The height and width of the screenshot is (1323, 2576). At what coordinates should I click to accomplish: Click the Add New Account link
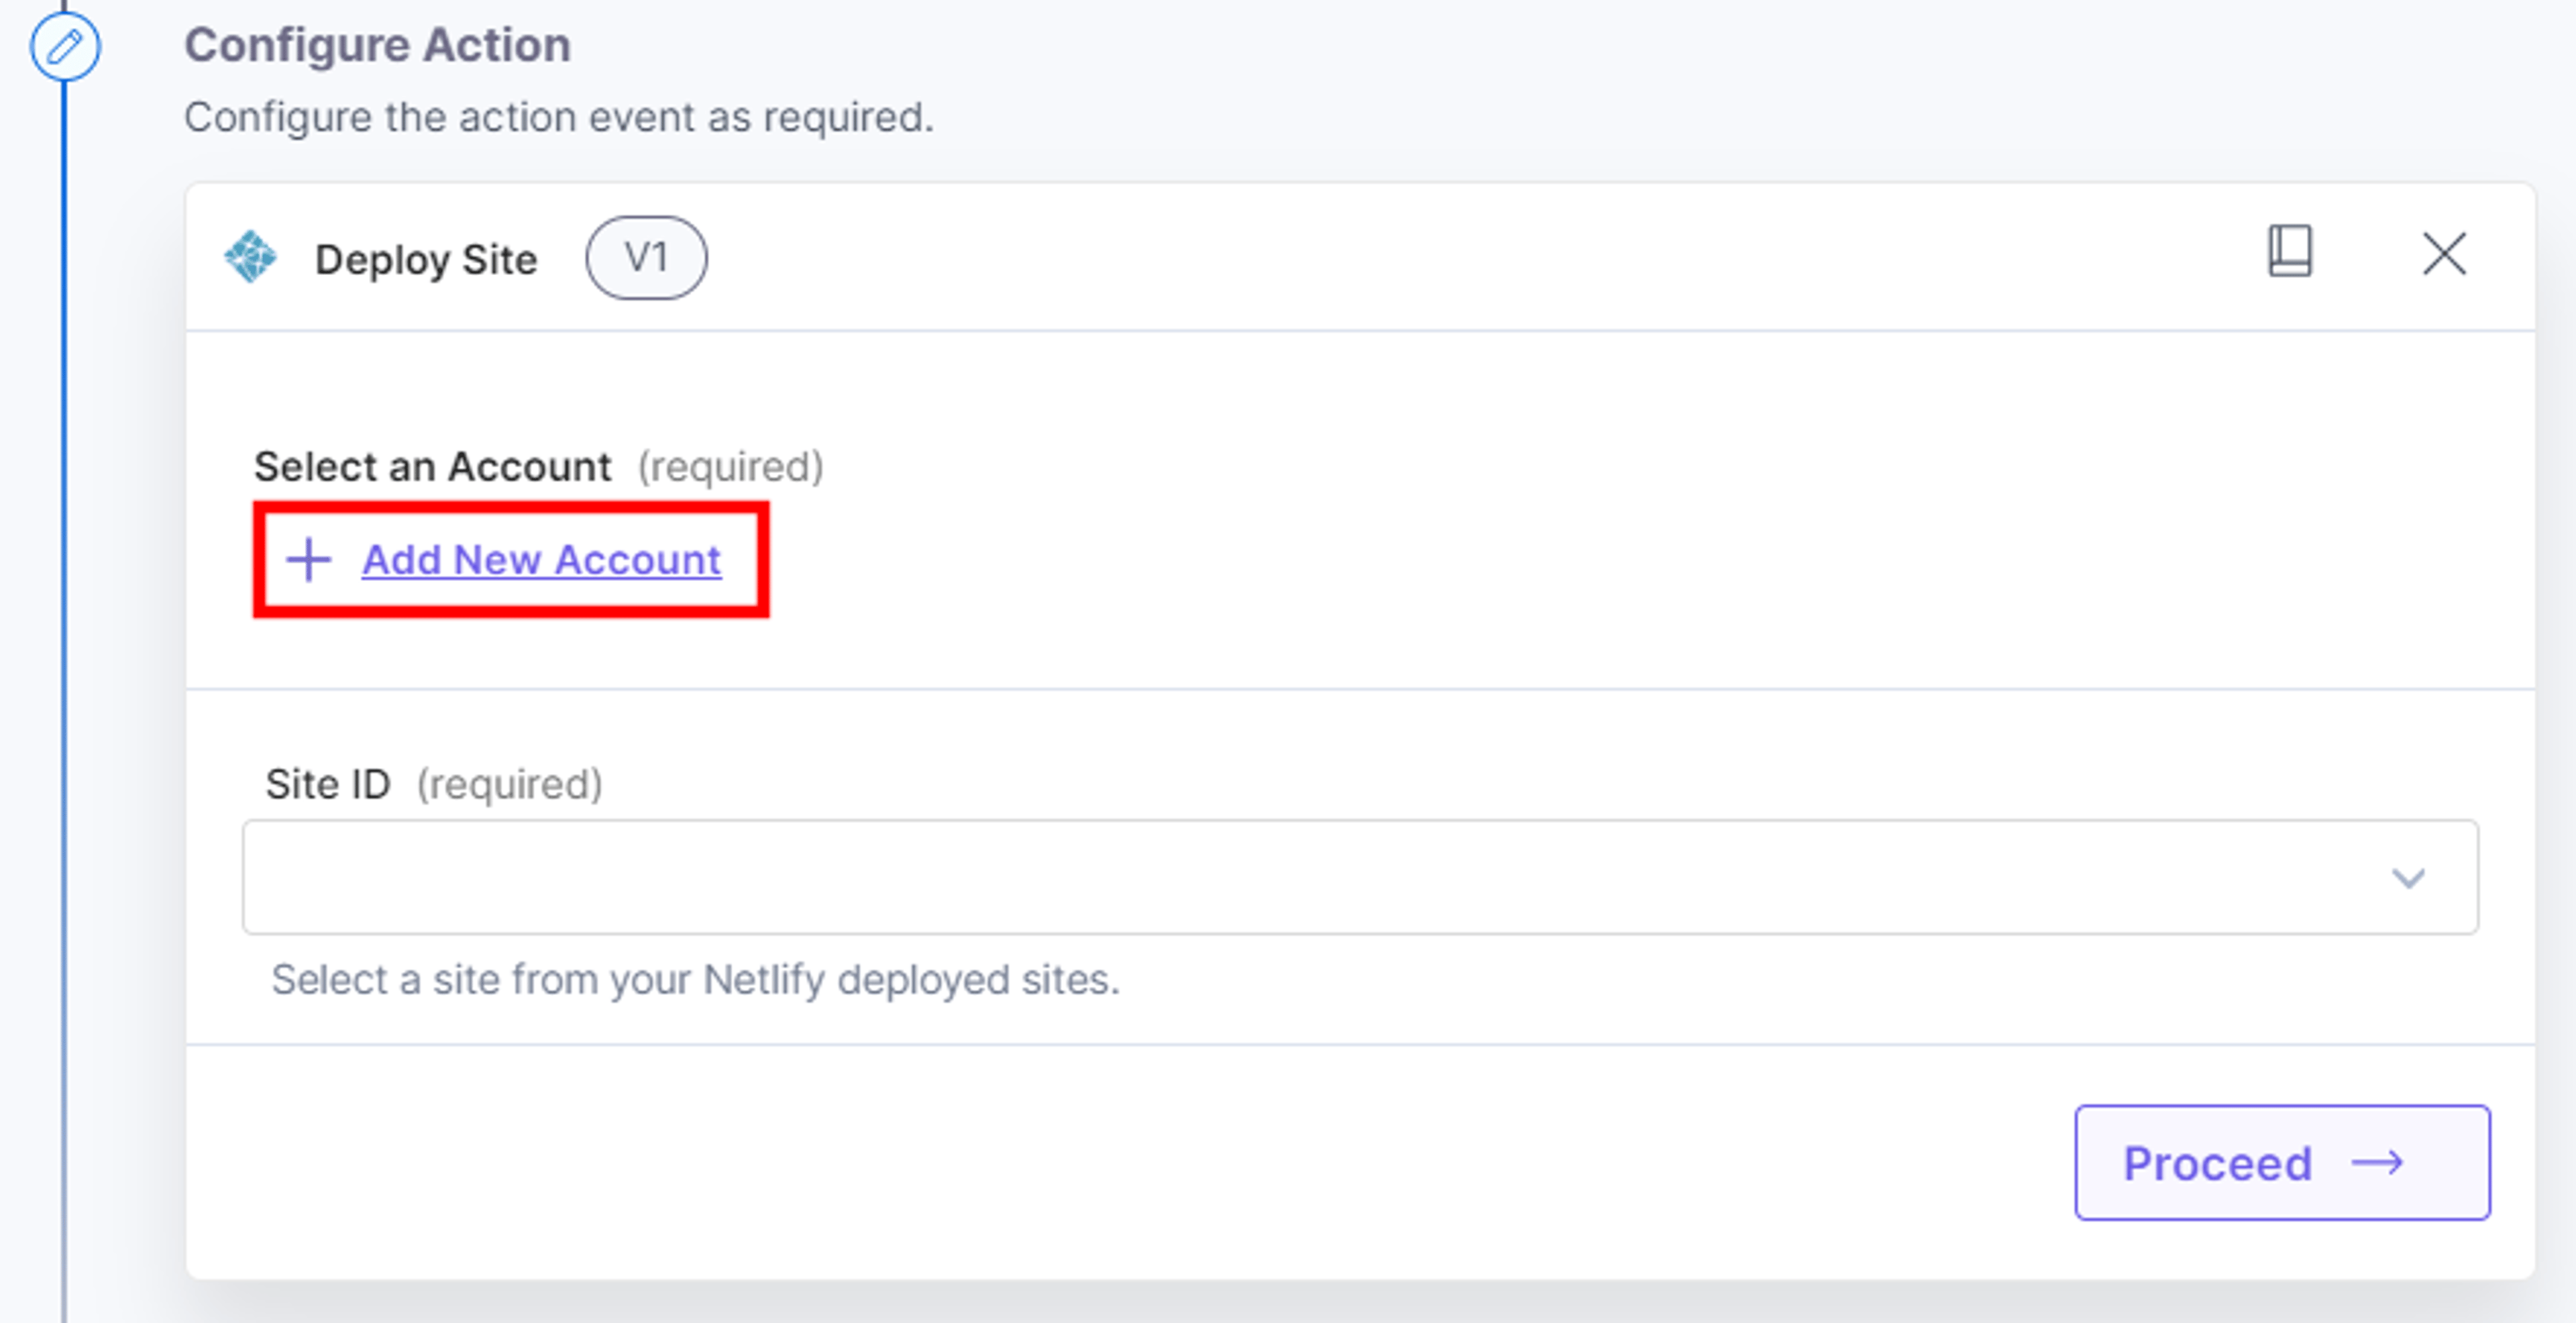tap(541, 560)
